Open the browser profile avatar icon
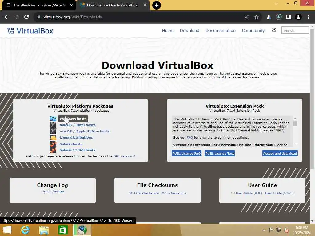This screenshot has width=315, height=236. 298,17
